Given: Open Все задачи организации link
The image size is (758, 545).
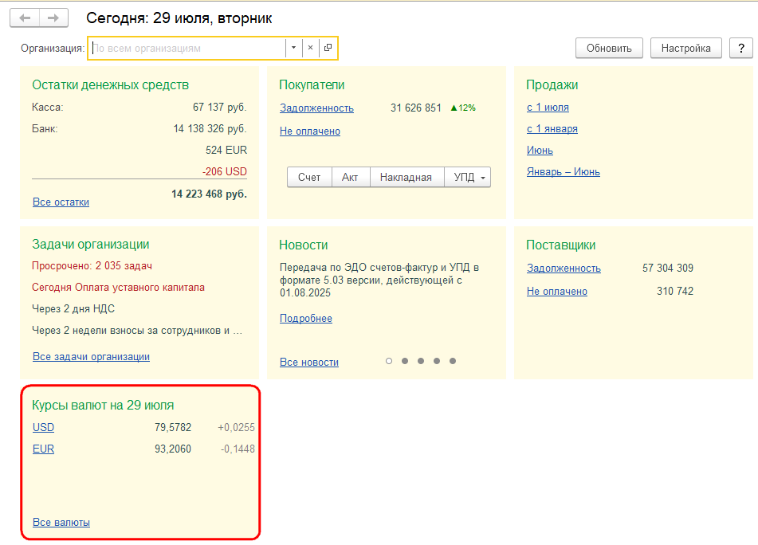Looking at the screenshot, I should 91,357.
